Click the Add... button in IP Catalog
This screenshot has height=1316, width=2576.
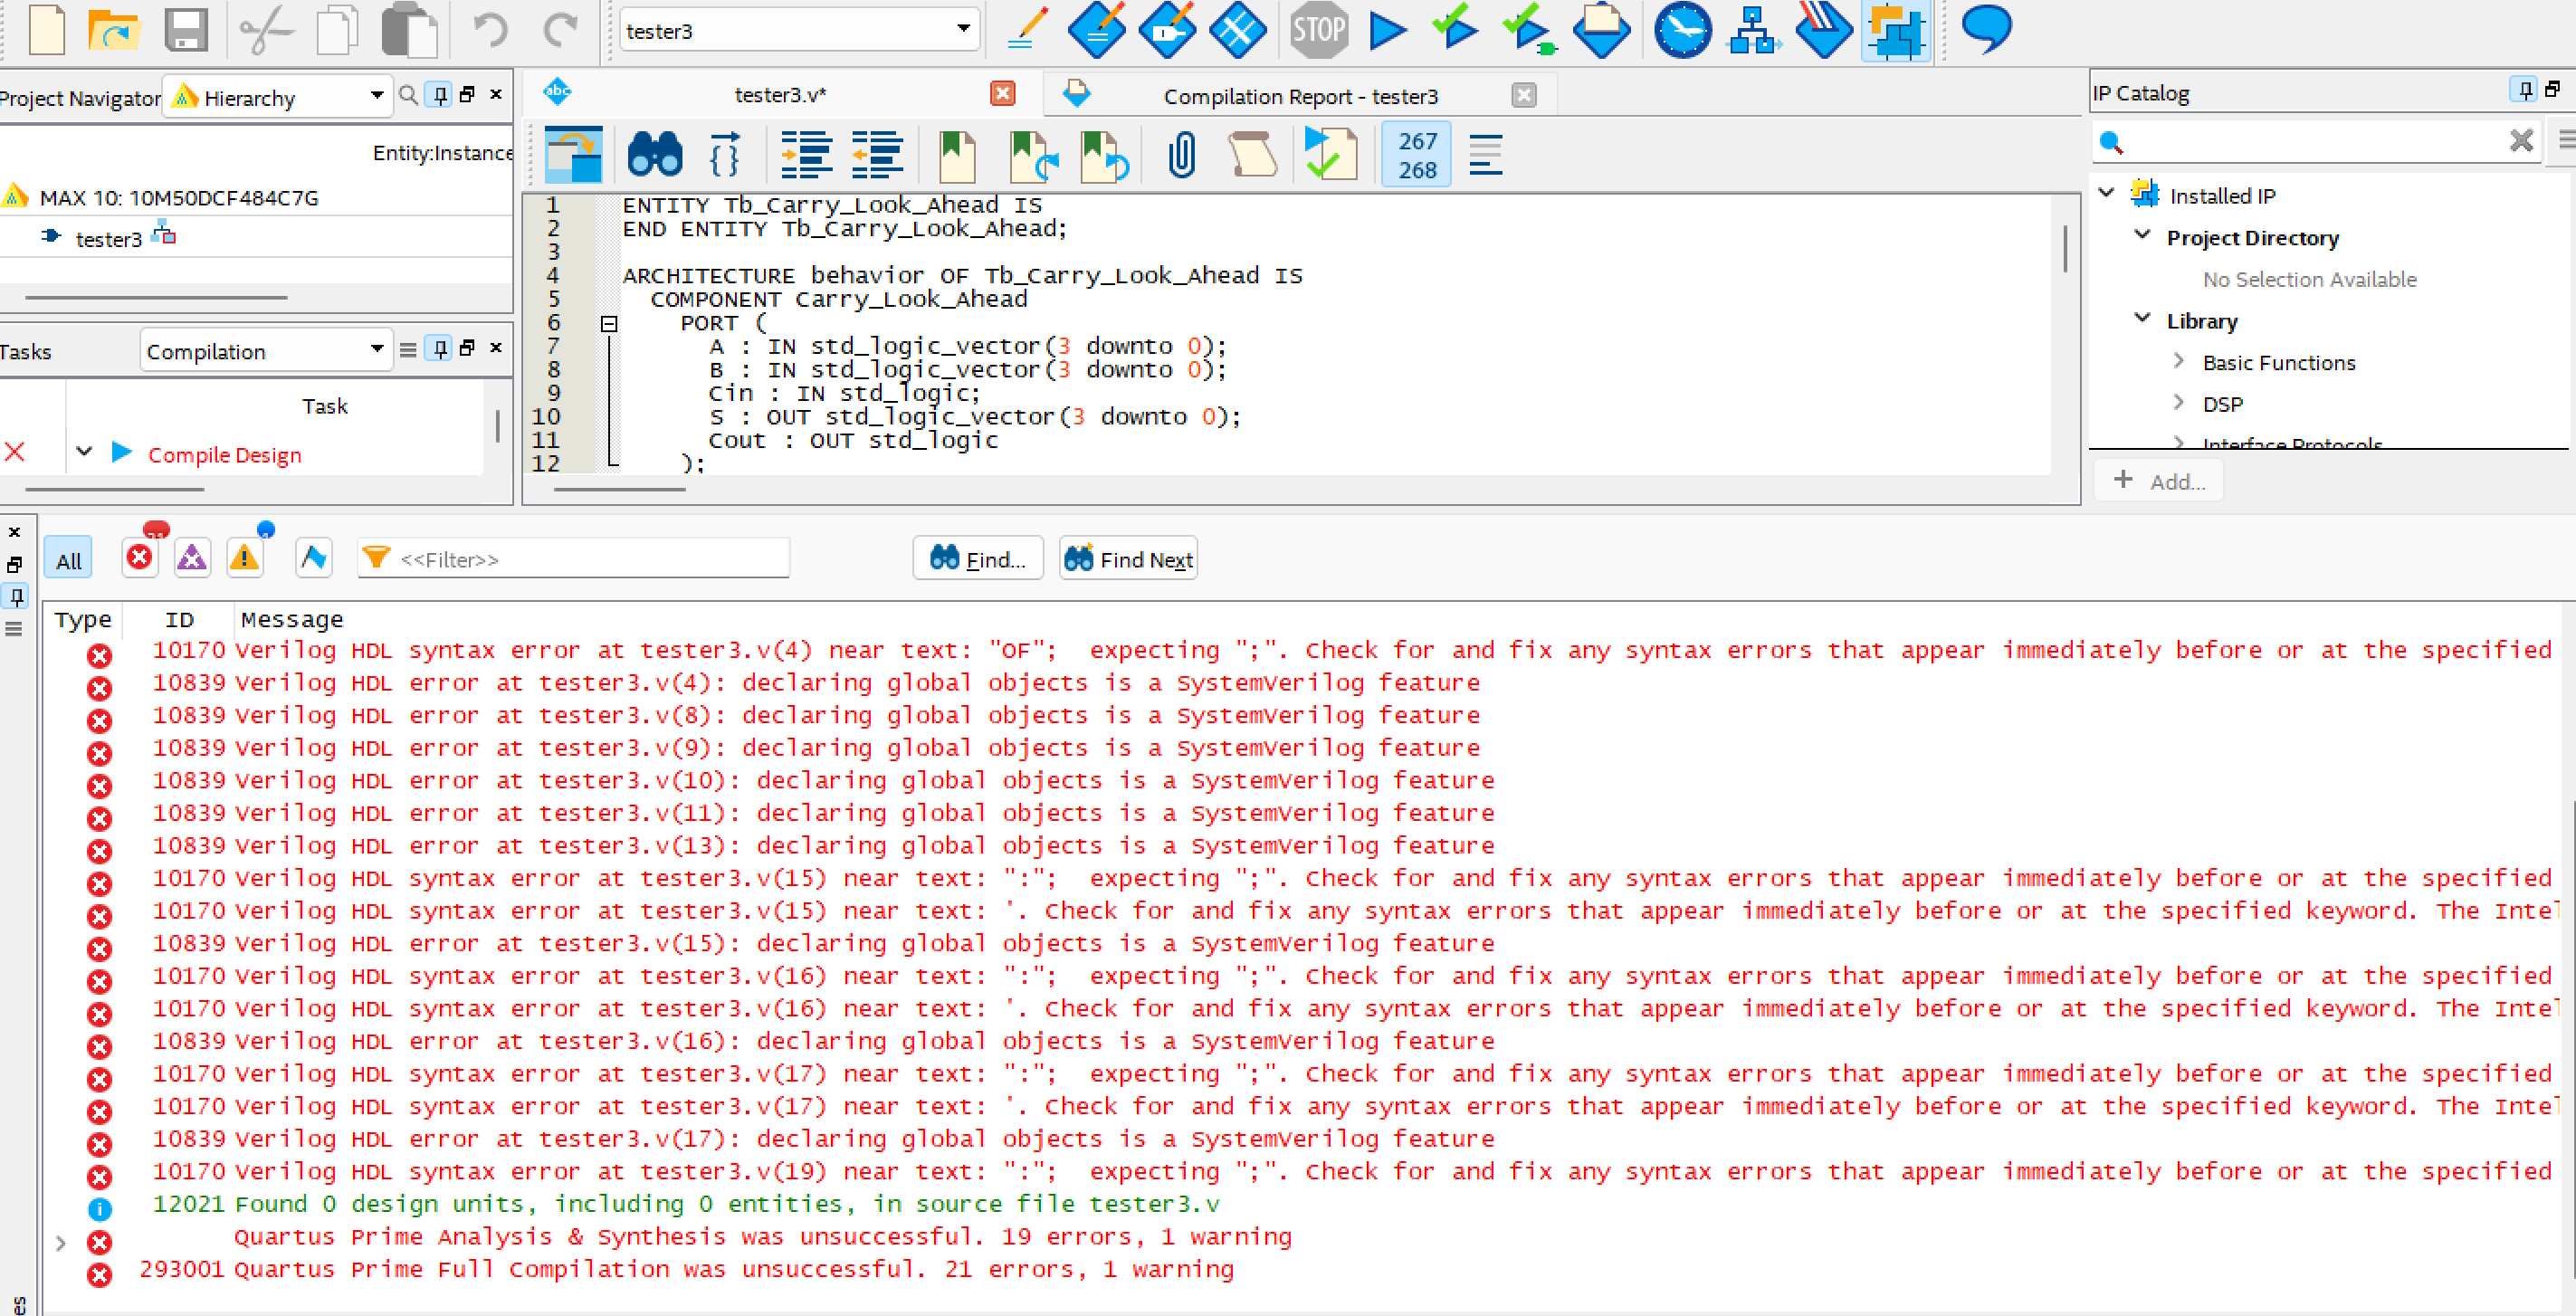pyautogui.click(x=2158, y=481)
